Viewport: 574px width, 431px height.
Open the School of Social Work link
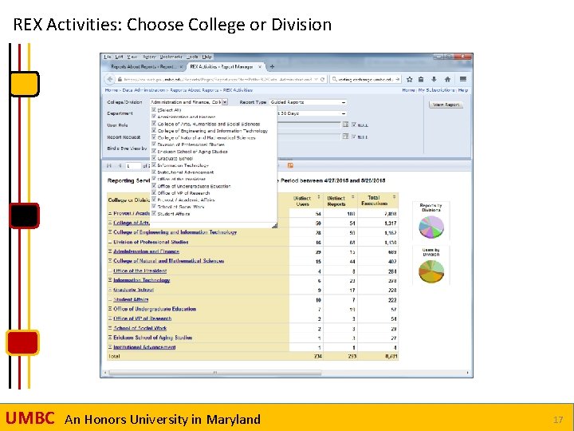click(x=140, y=328)
